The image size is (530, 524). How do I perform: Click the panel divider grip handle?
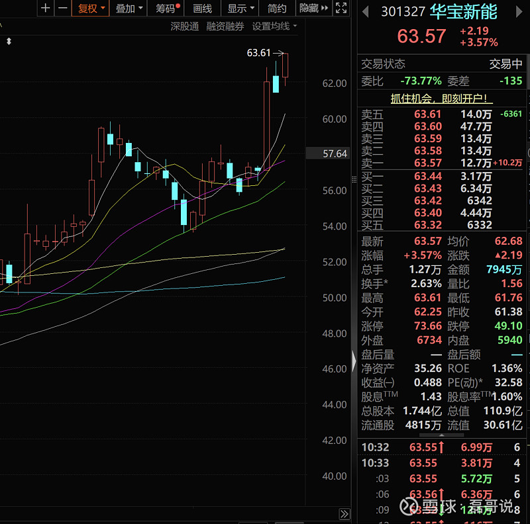[354, 179]
